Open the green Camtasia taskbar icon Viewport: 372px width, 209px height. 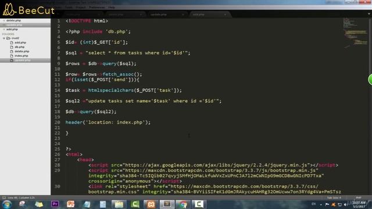point(135,204)
